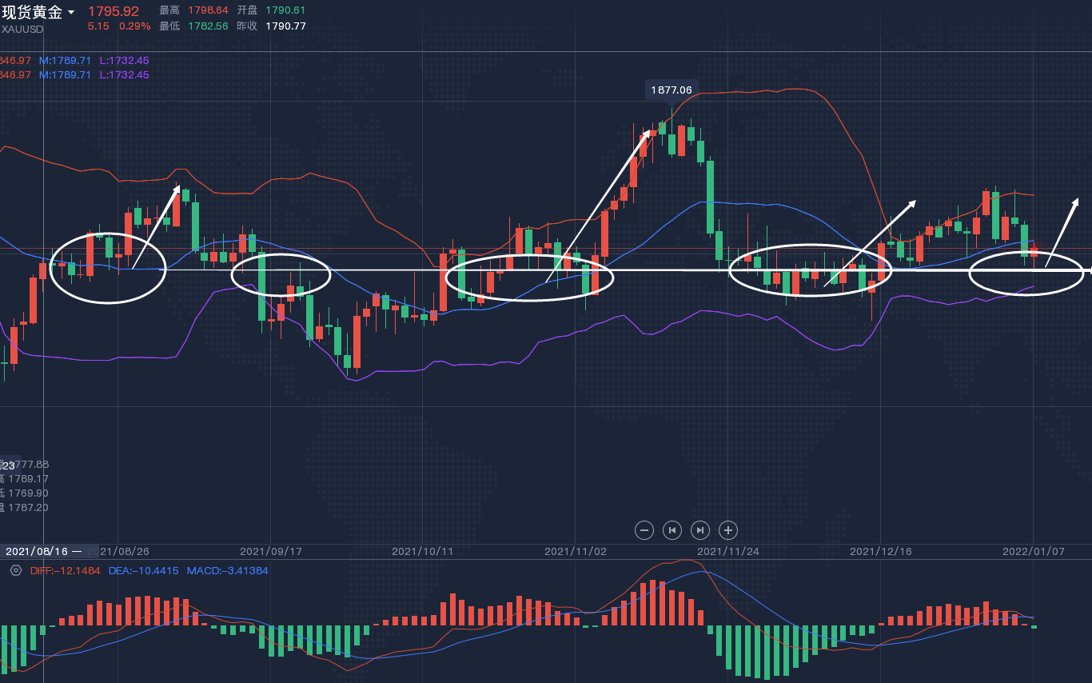This screenshot has height=683, width=1092.
Task: Open MACD indicator settings hexagon icon
Action: (15, 570)
